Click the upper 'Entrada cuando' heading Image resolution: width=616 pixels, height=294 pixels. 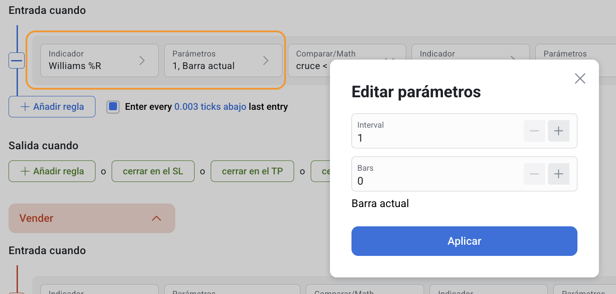click(47, 10)
